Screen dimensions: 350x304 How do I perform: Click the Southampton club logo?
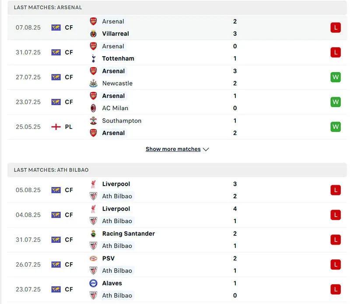[93, 121]
